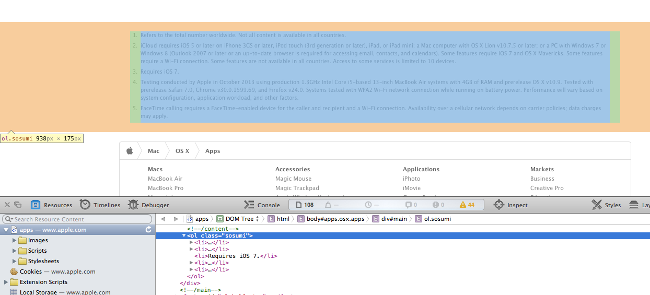650x295 pixels.
Task: Select html in the DOM breadcrumb
Action: pyautogui.click(x=278, y=219)
